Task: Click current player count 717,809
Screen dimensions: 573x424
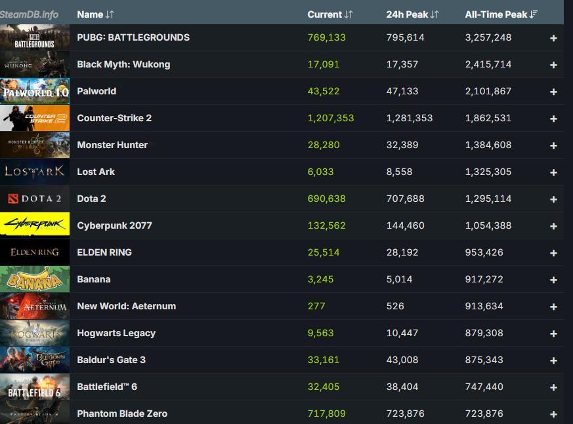Action: tap(326, 414)
